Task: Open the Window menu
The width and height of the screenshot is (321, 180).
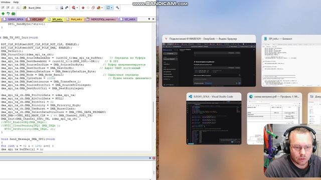Action: tap(6, 2)
